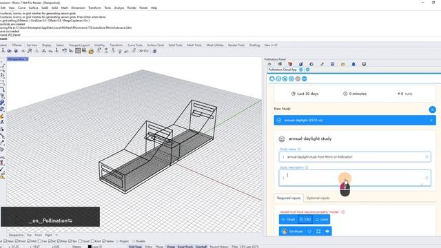The width and height of the screenshot is (441, 248).
Task: Open the Help menu
Action: coord(154,8)
